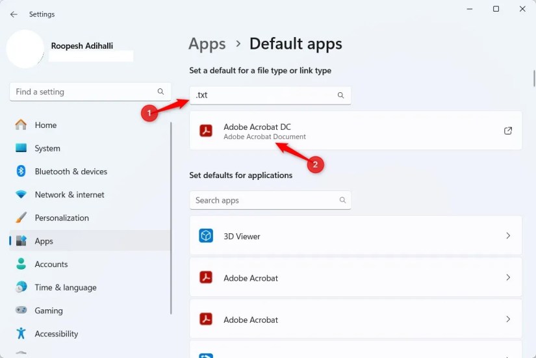Click the Time & language globe icon
Image resolution: width=536 pixels, height=358 pixels.
[21, 287]
